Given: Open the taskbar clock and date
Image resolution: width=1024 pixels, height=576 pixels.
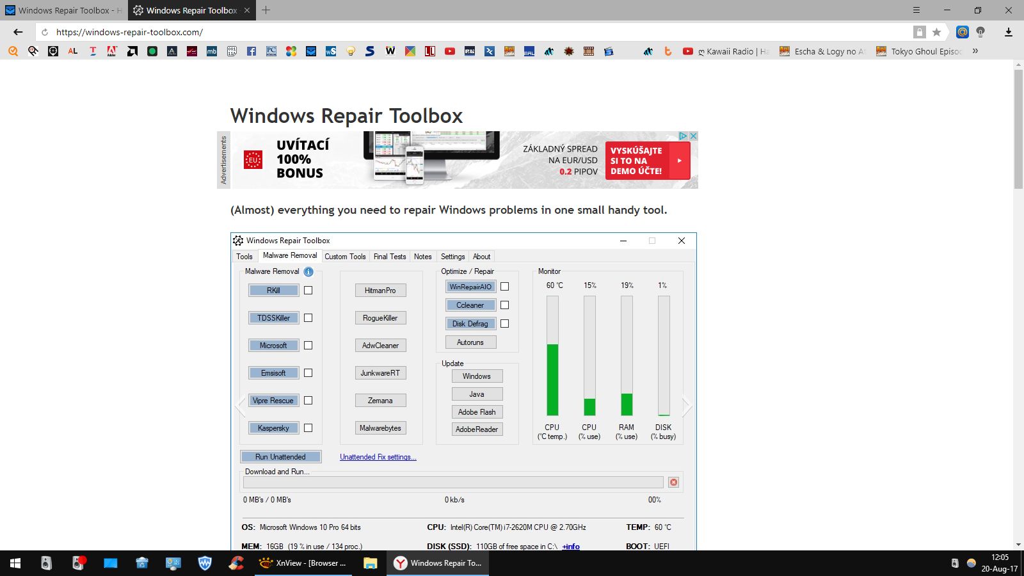Looking at the screenshot, I should point(1000,563).
